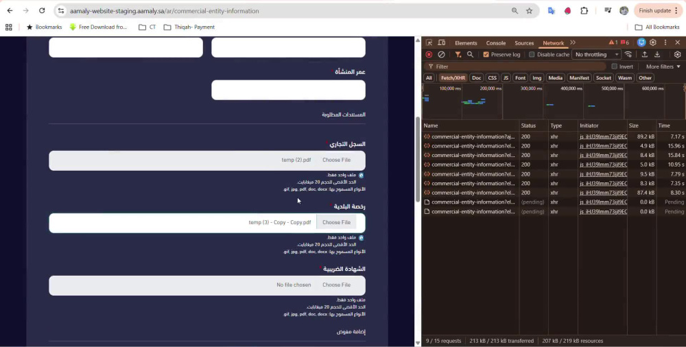Expand the More filters dropdown
686x347 pixels.
tap(663, 67)
